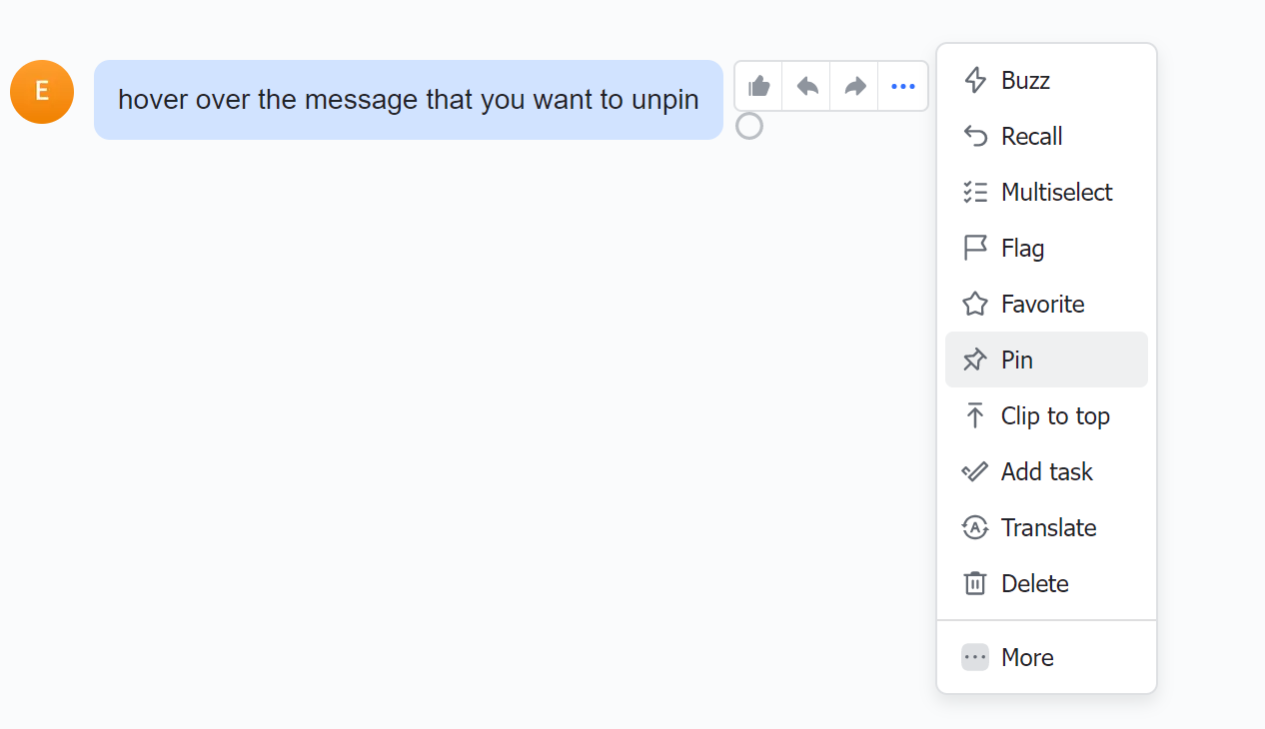Image resolution: width=1265 pixels, height=729 pixels.
Task: Click the reply arrow icon
Action: (806, 86)
